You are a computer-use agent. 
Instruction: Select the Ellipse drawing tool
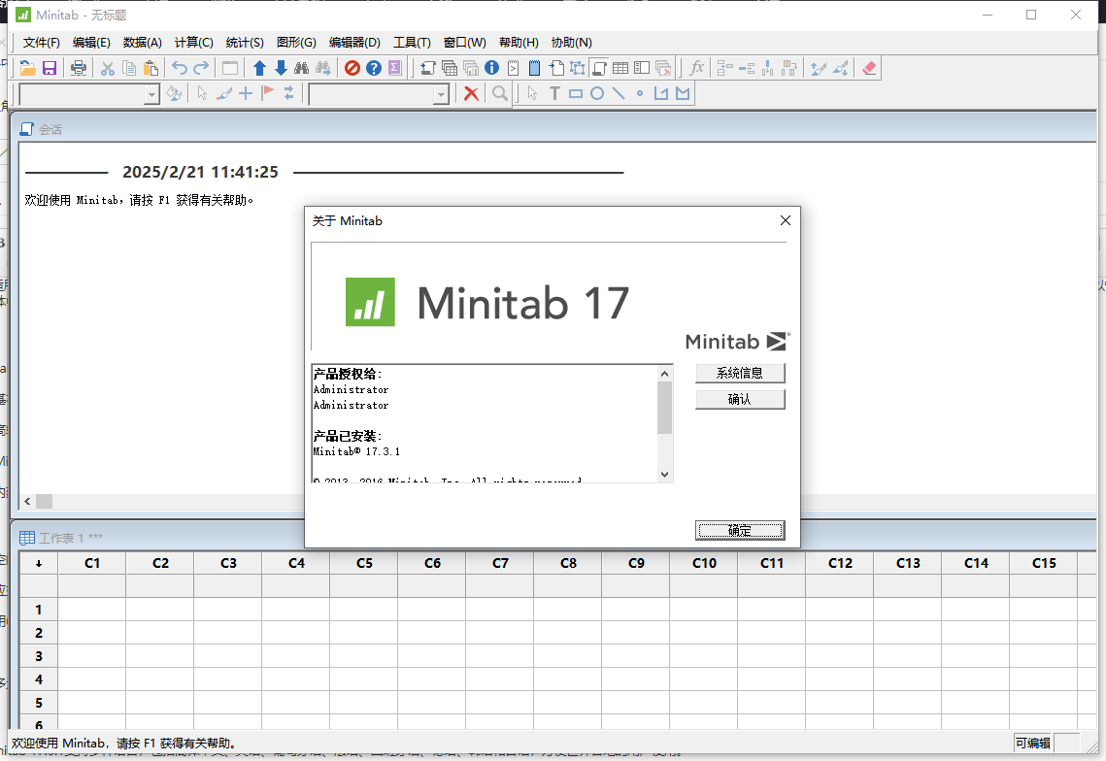[x=597, y=93]
